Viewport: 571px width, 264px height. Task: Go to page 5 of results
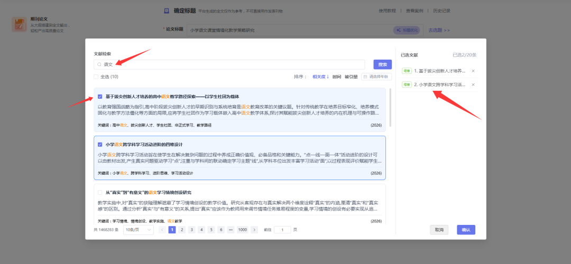coord(211,230)
